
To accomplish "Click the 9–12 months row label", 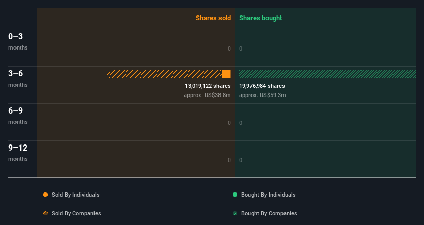I will click(18, 153).
